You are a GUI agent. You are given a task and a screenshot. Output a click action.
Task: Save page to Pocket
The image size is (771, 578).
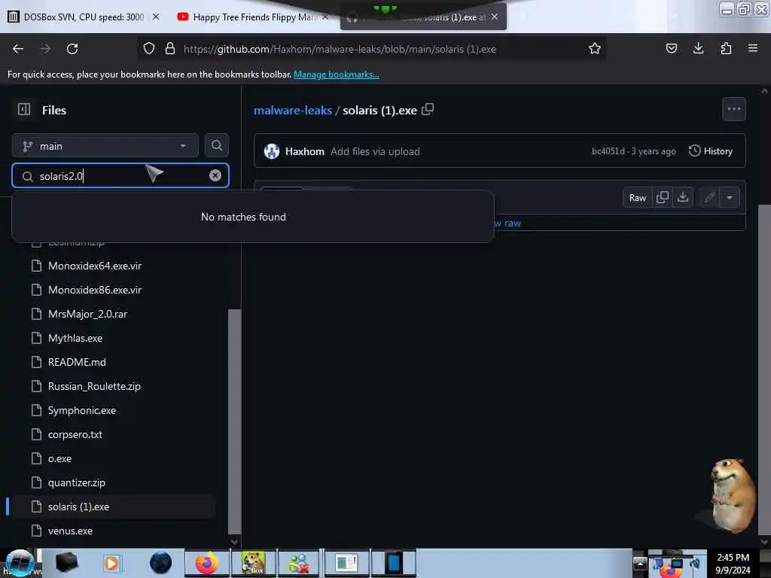click(x=671, y=48)
